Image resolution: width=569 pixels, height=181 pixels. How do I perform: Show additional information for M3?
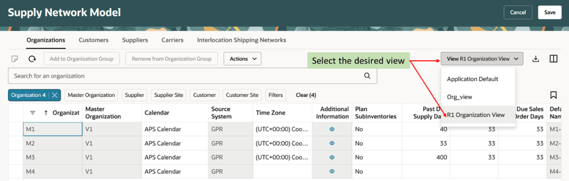pyautogui.click(x=332, y=157)
